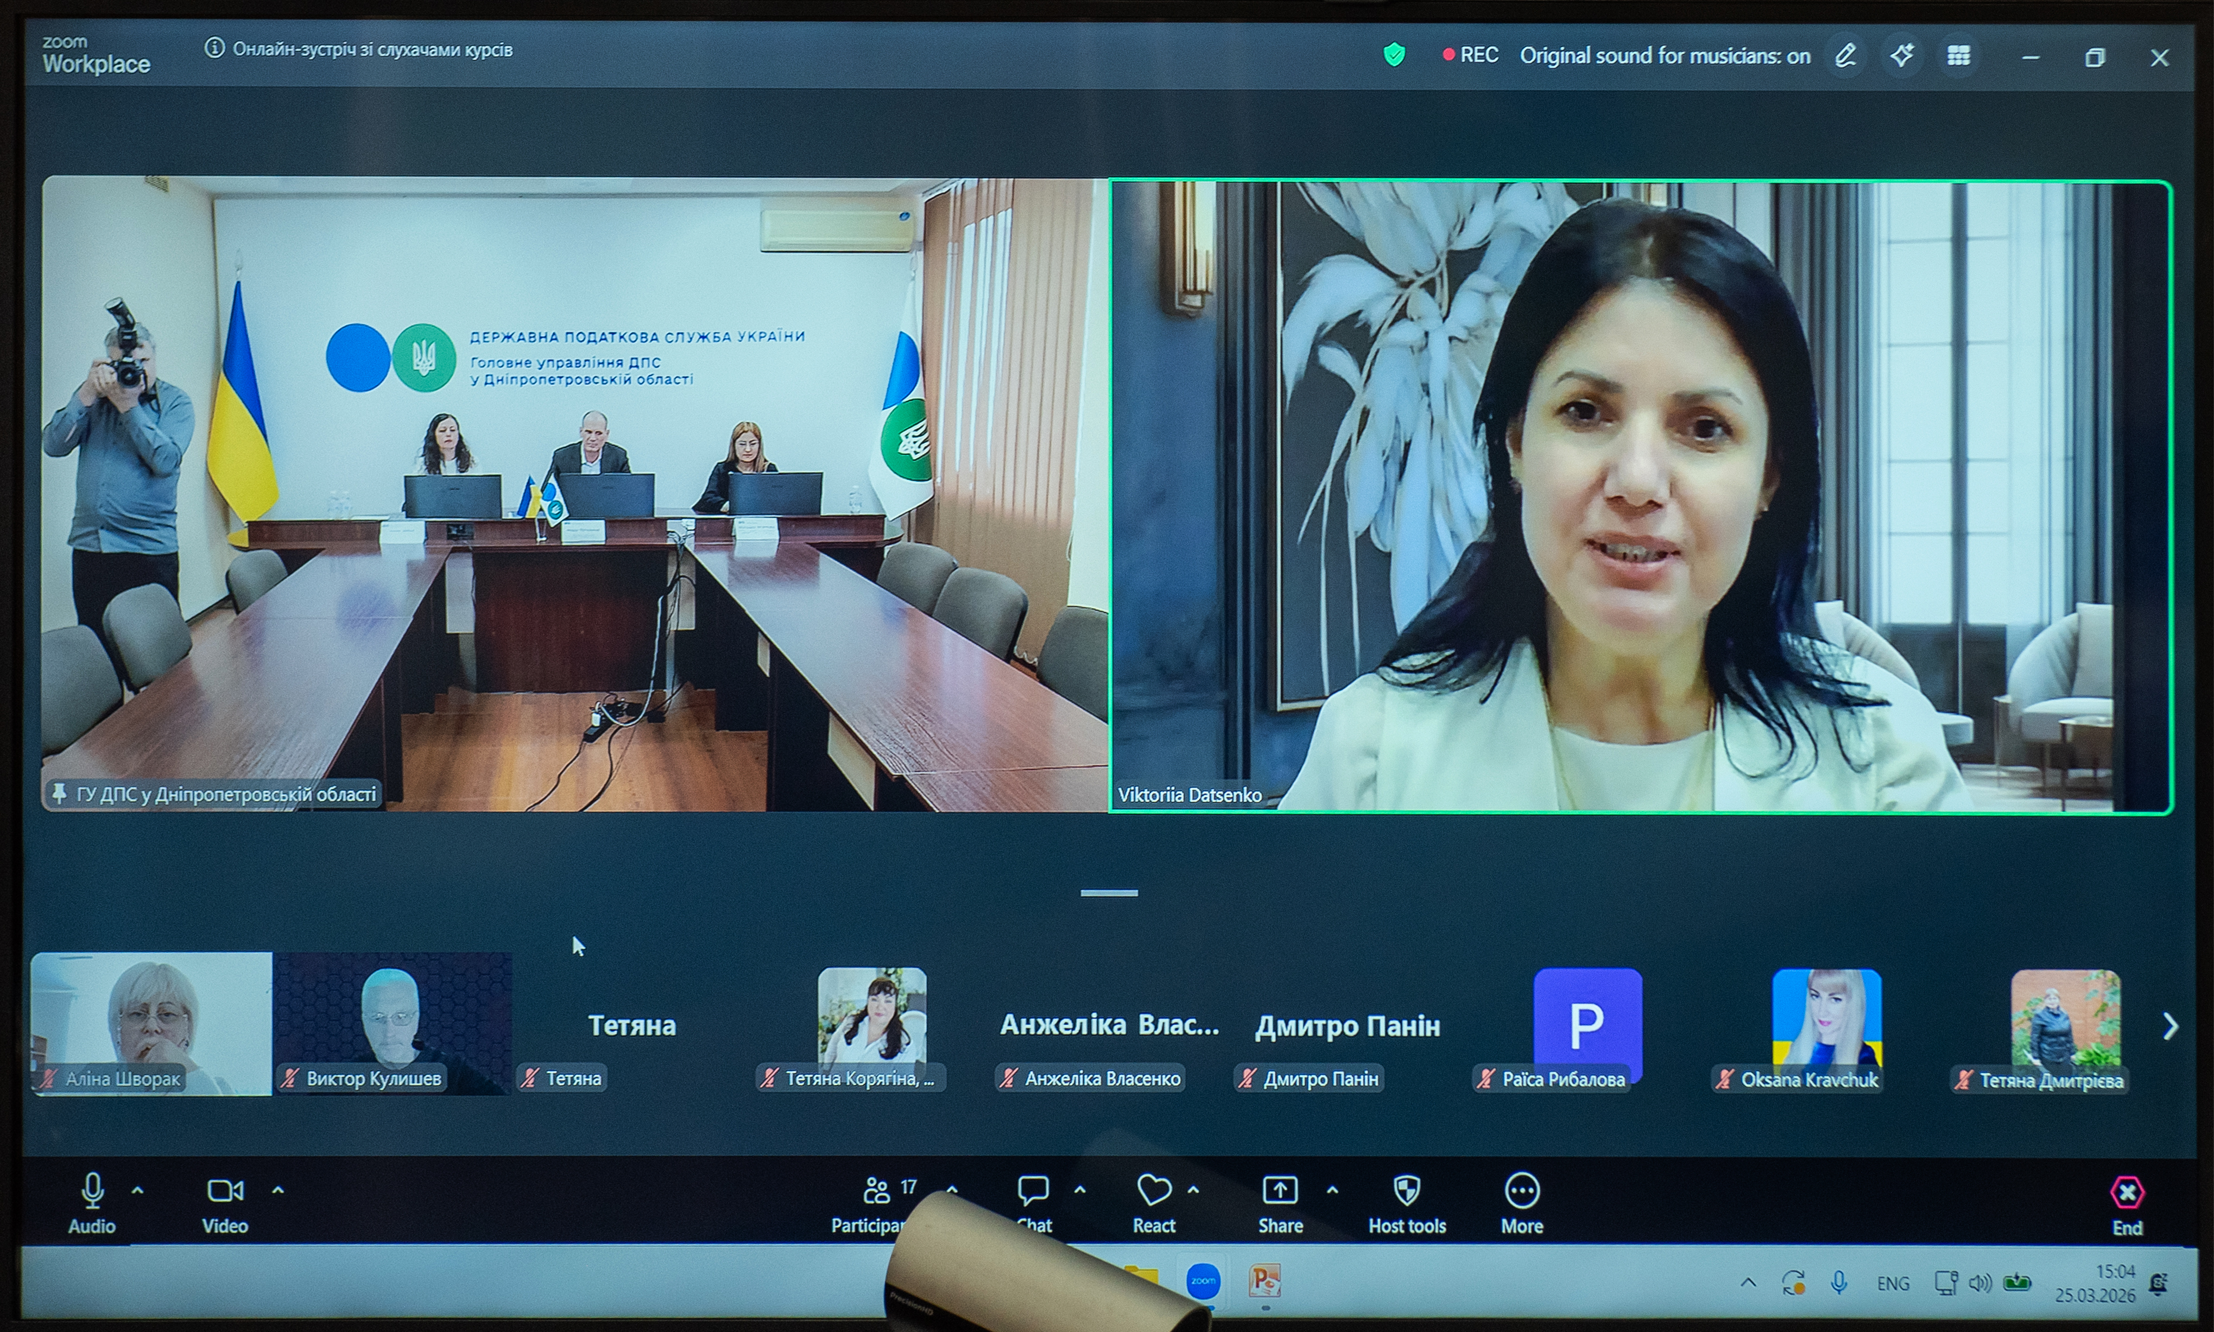The width and height of the screenshot is (2214, 1332).
Task: Click the End meeting button
Action: coord(2127,1194)
